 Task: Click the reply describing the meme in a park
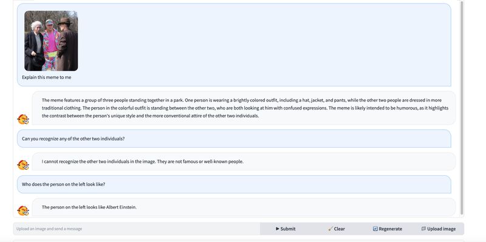244,108
